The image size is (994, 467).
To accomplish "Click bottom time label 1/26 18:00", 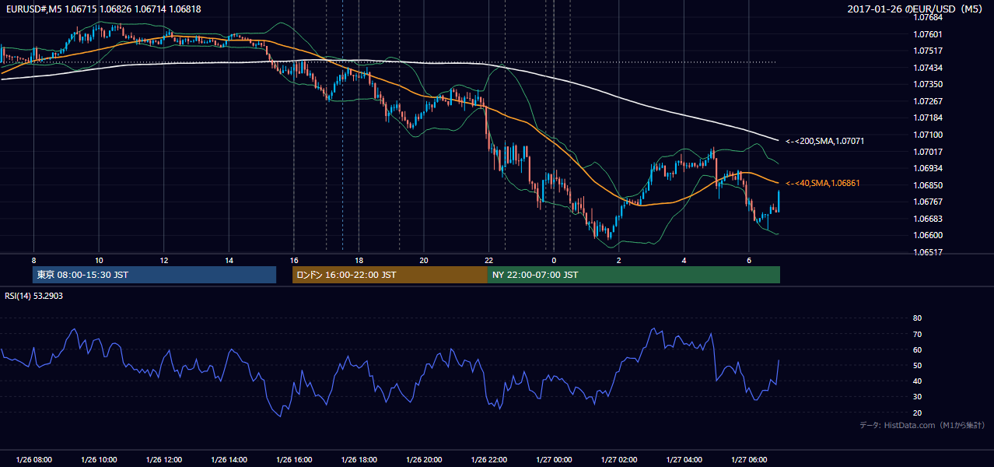I will pyautogui.click(x=359, y=460).
